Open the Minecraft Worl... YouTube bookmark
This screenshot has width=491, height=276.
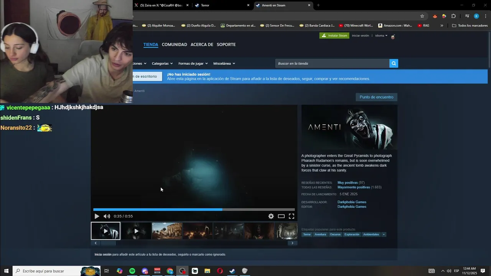[x=356, y=26]
